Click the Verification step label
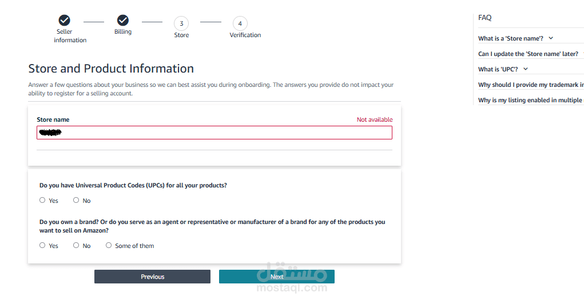 [x=245, y=35]
